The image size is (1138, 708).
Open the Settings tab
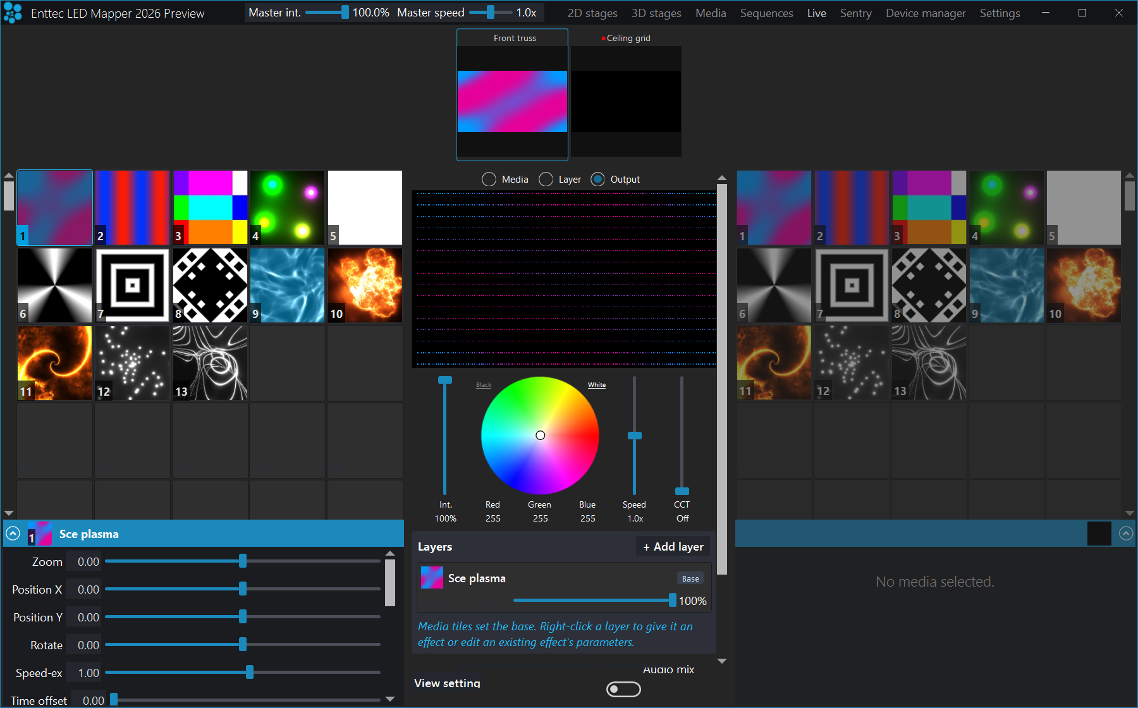click(1000, 13)
